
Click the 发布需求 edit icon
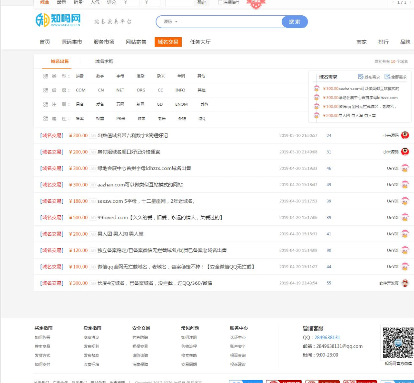point(360,77)
